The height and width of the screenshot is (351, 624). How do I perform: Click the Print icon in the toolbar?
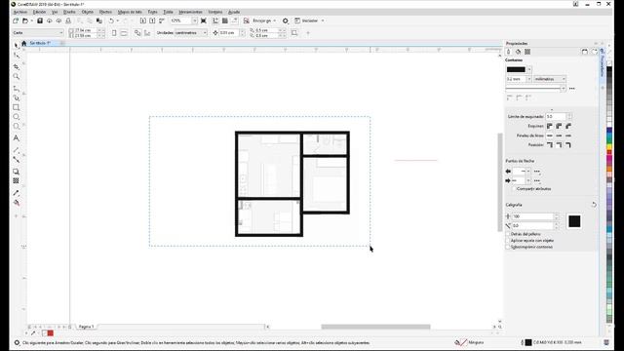[x=68, y=20]
